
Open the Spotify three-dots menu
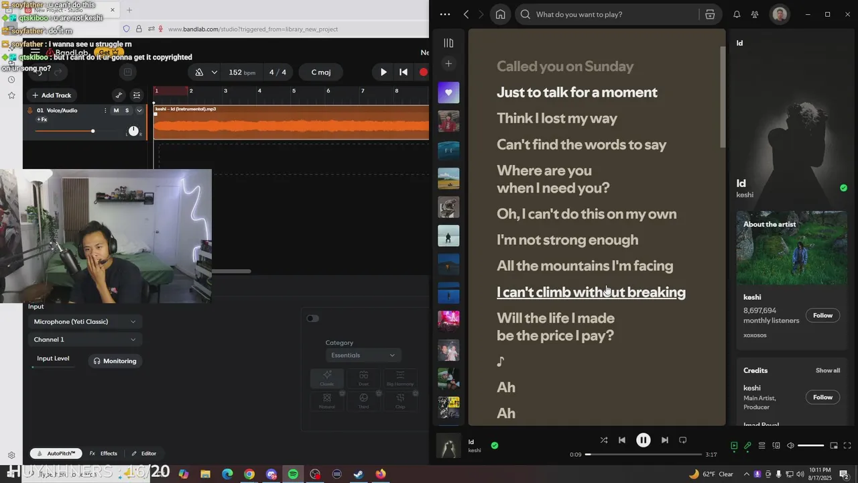445,14
